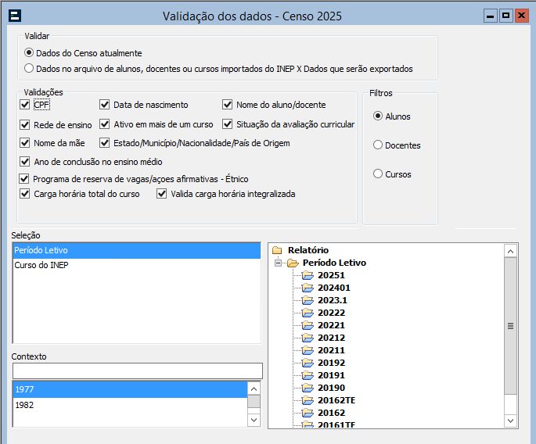
Task: Click the folder icon beside 20211
Action: [308, 350]
